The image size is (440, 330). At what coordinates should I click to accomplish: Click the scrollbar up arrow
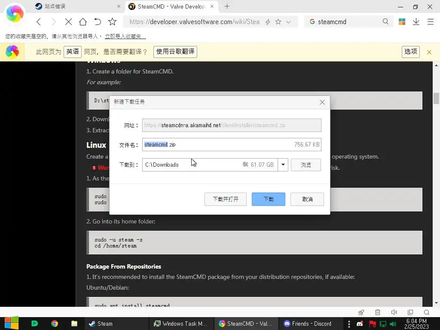tap(436, 65)
